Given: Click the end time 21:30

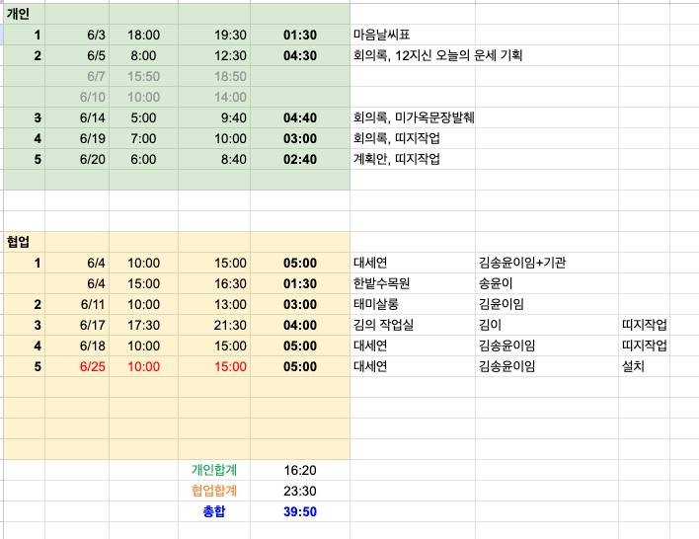Looking at the screenshot, I should pos(214,325).
